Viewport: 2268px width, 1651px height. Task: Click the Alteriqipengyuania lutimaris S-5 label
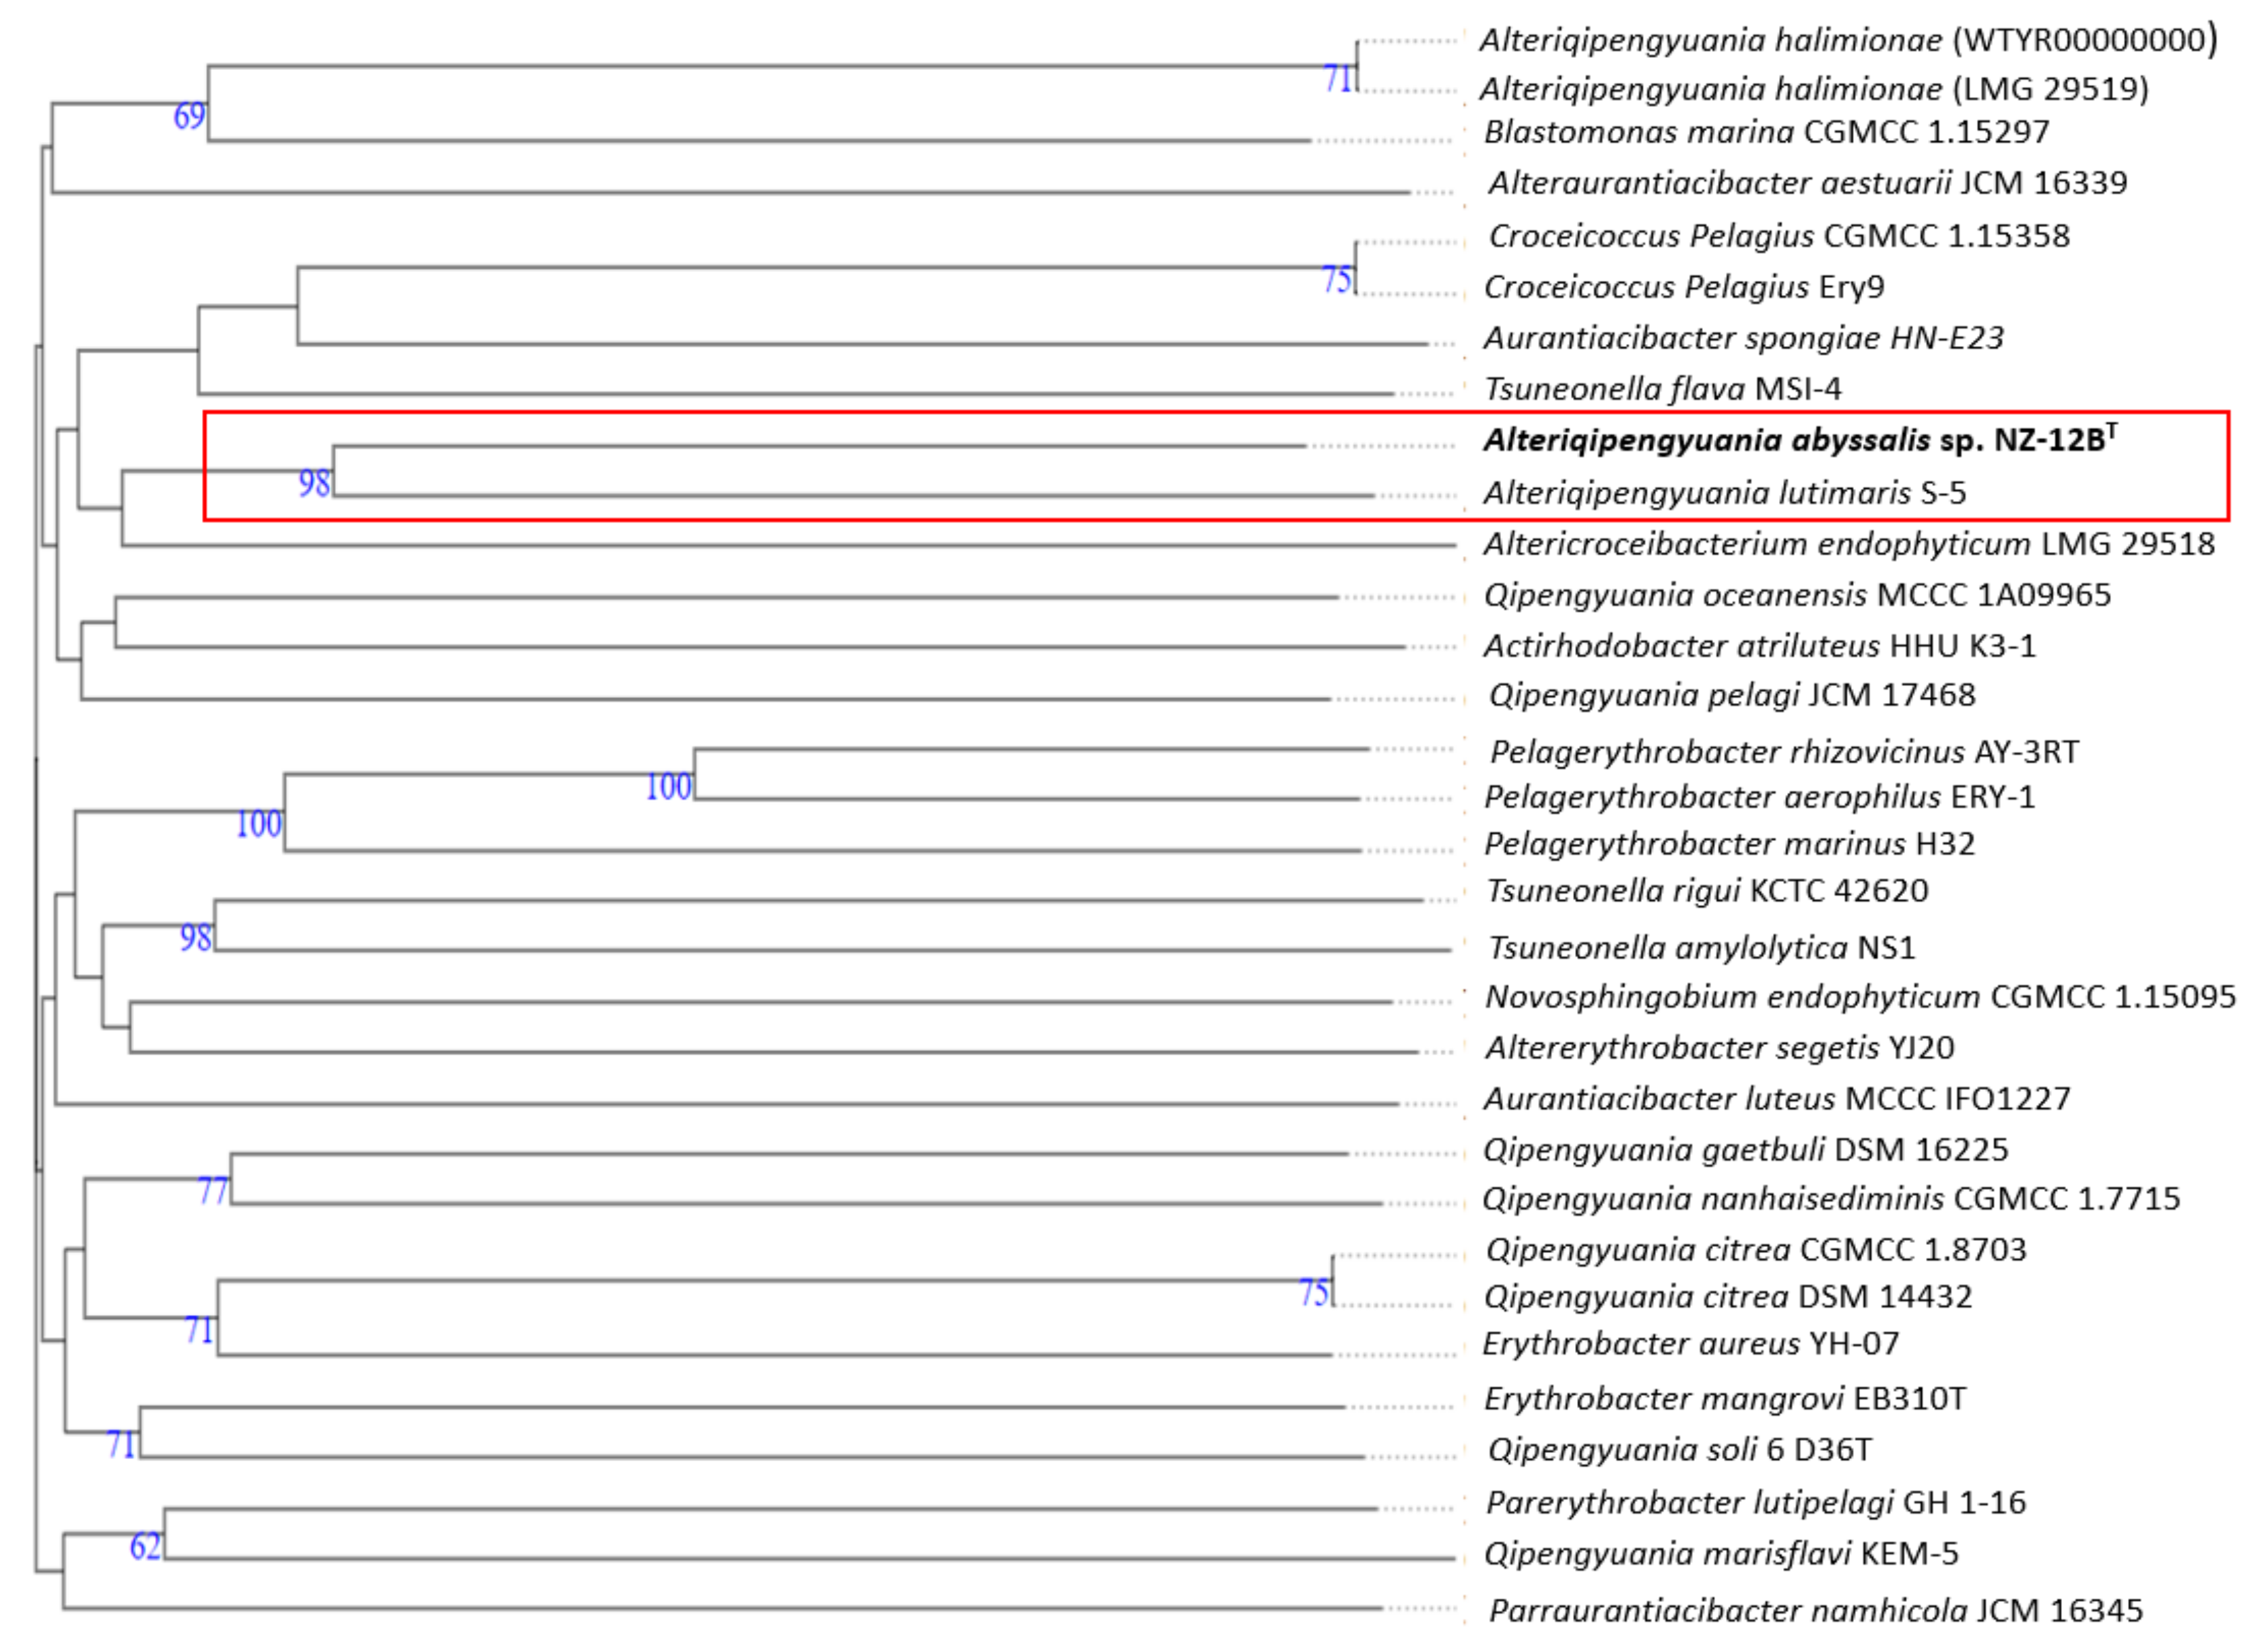coord(1724,493)
